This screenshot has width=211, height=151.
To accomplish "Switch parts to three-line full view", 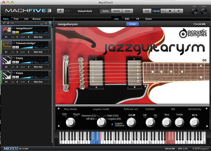I will pyautogui.click(x=50, y=23).
